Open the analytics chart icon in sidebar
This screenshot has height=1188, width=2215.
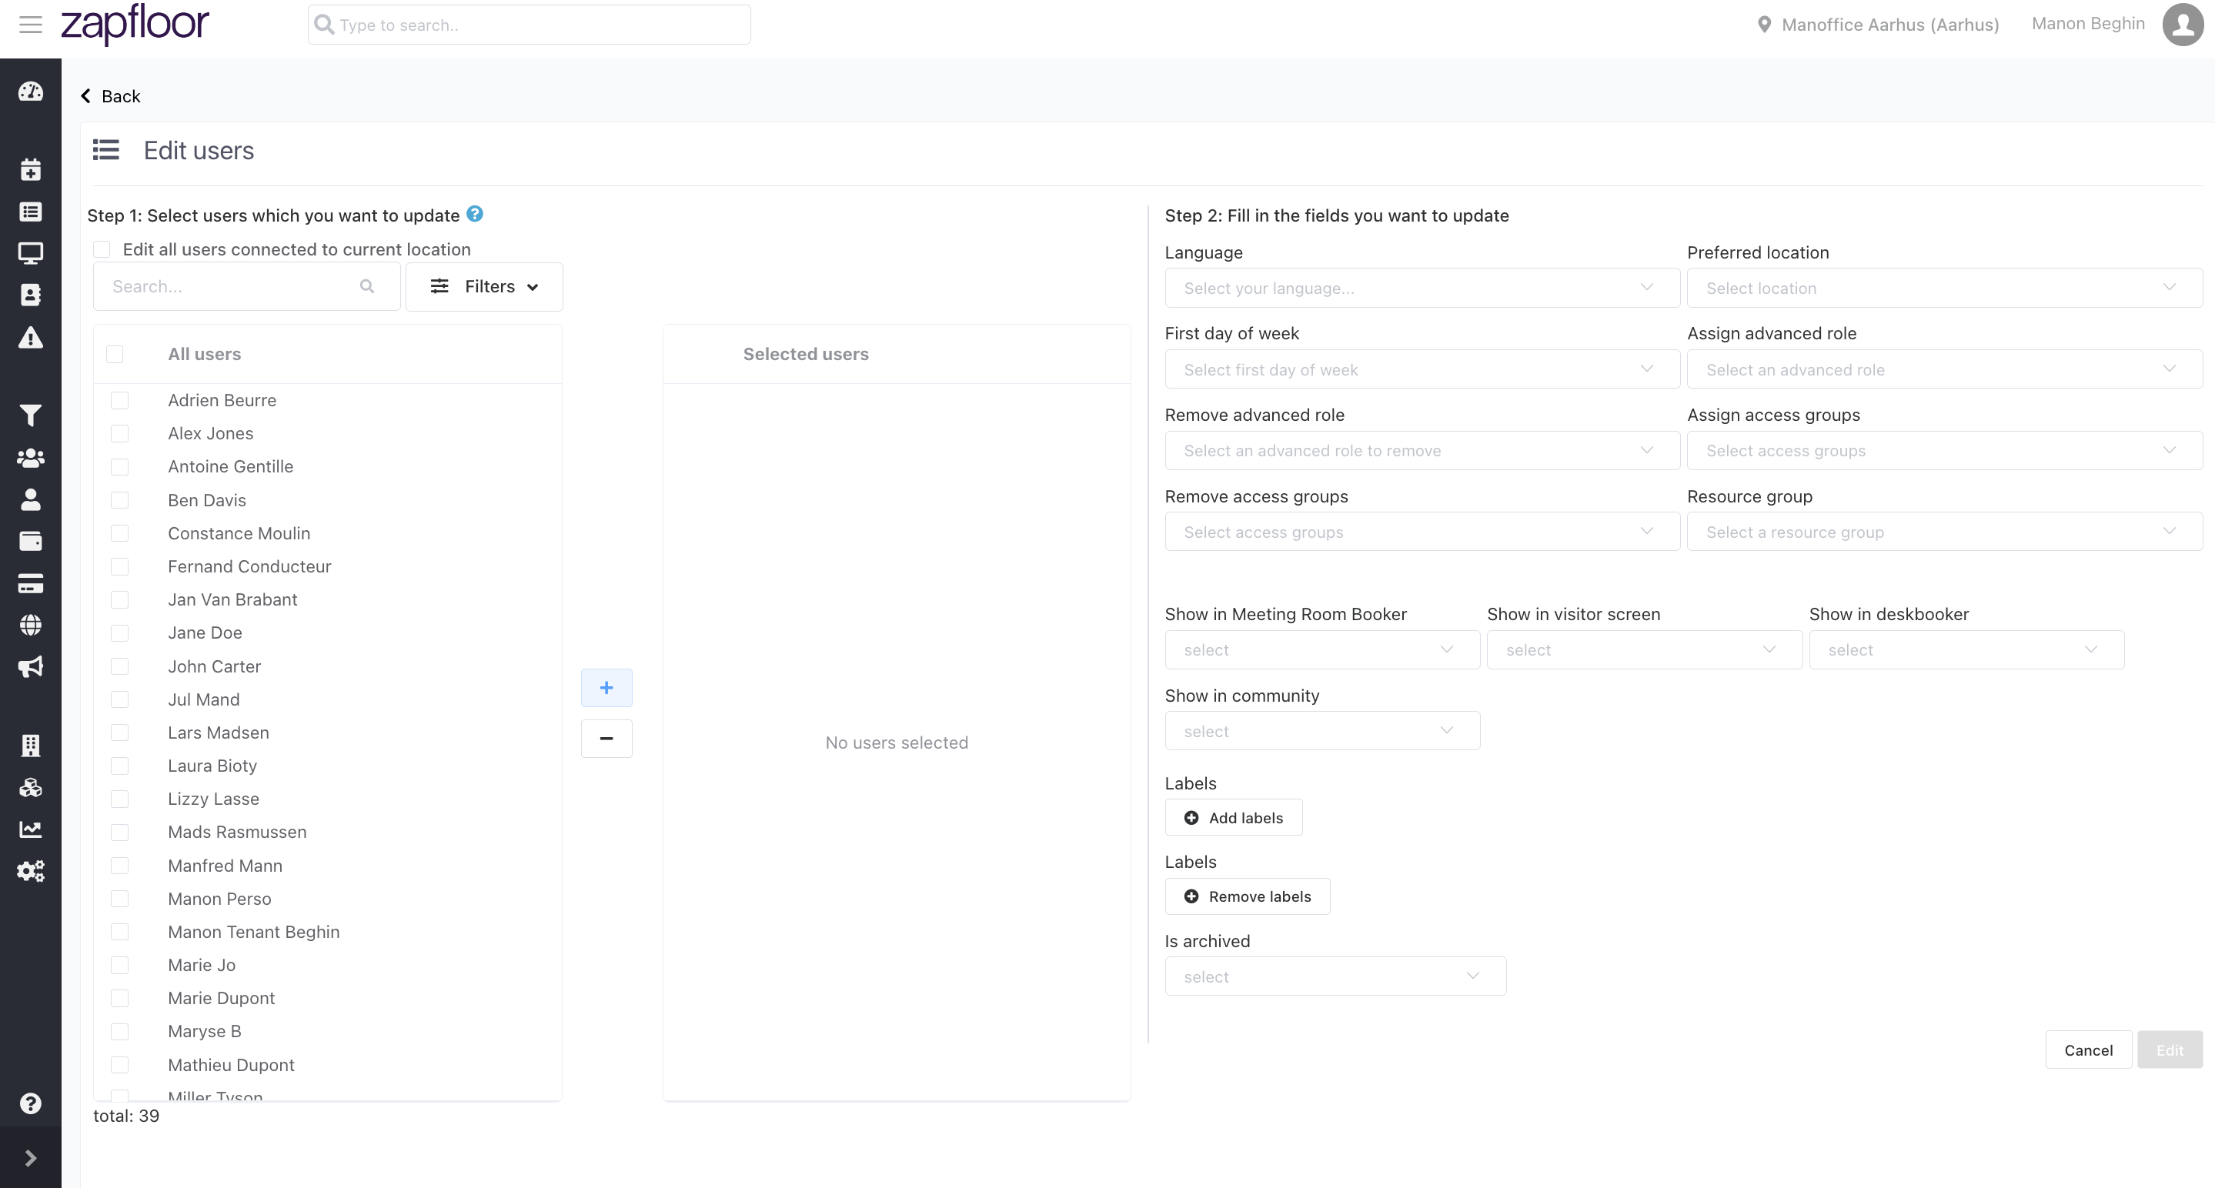click(31, 829)
